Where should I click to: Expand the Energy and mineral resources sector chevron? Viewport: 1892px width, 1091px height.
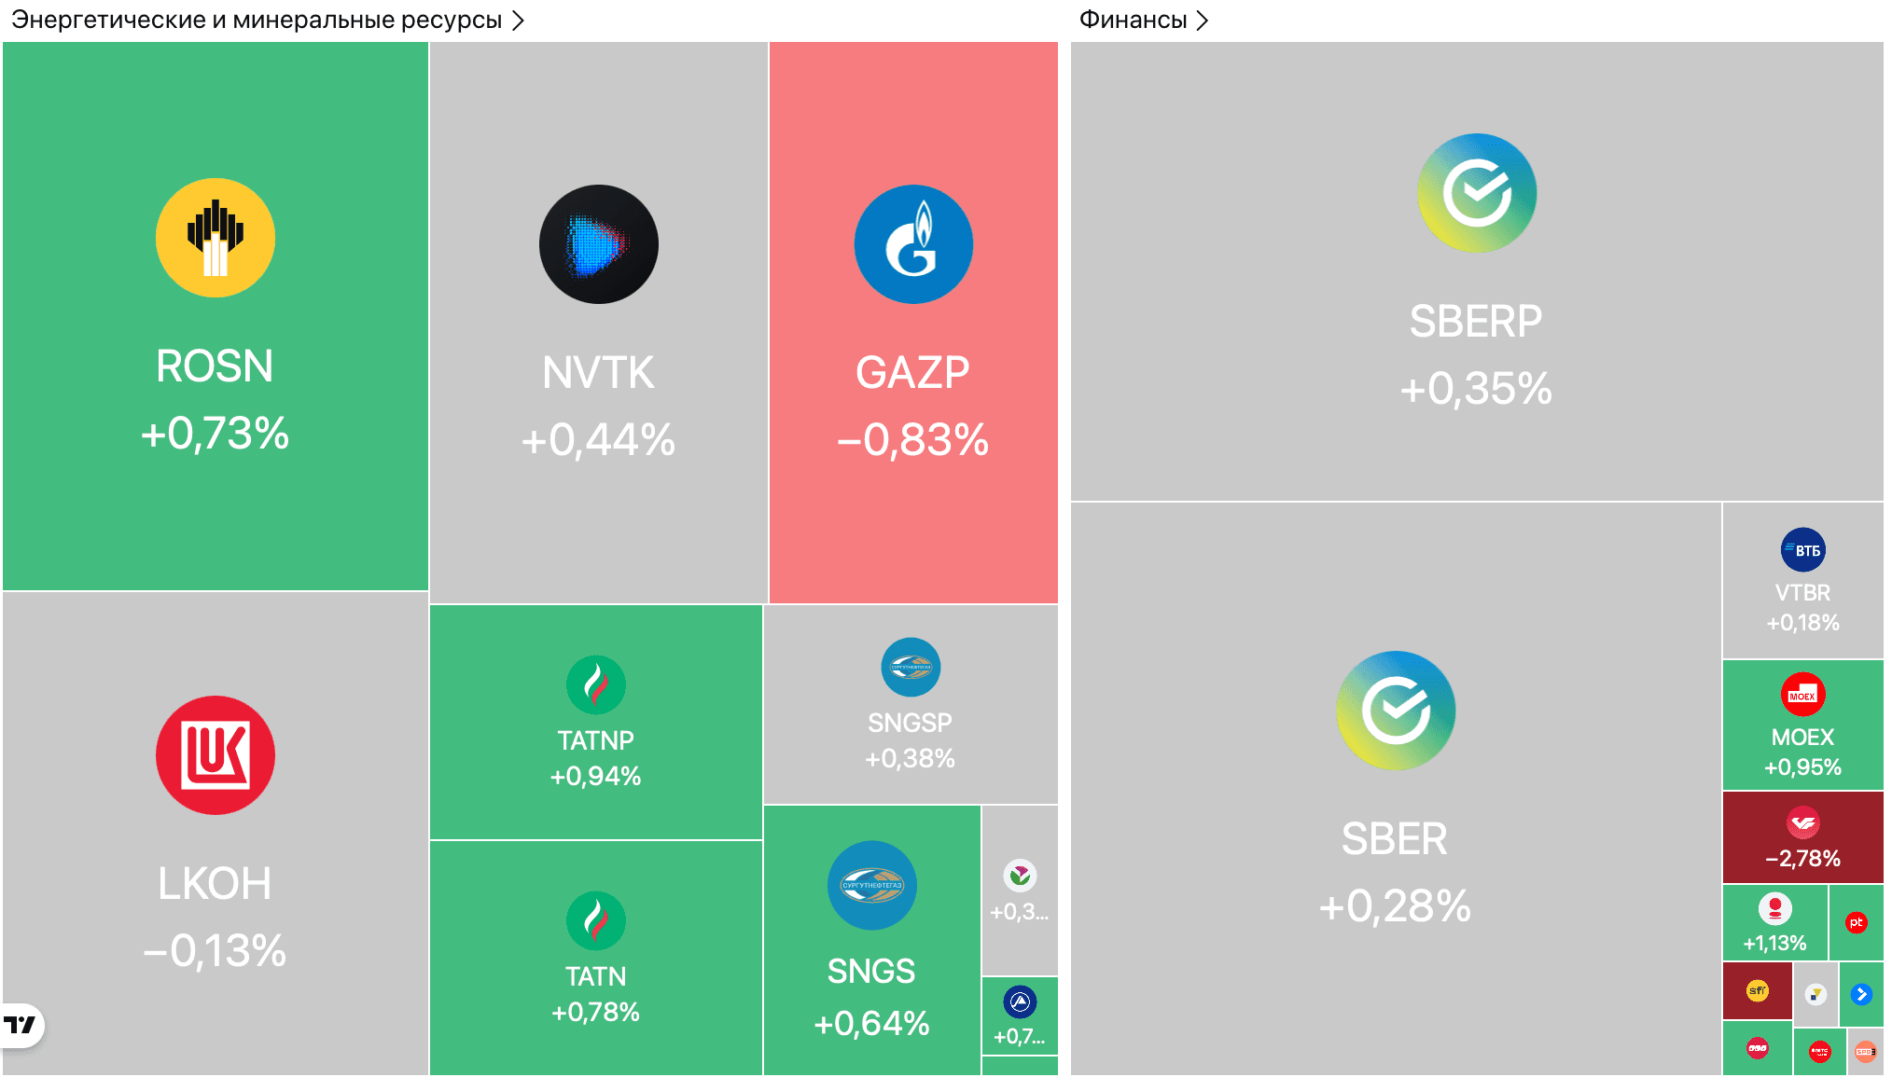pyautogui.click(x=519, y=21)
